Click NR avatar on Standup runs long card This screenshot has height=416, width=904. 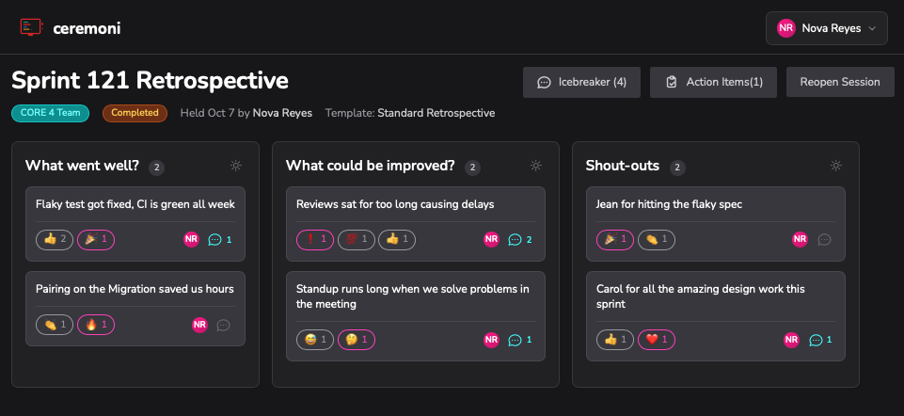(x=491, y=340)
